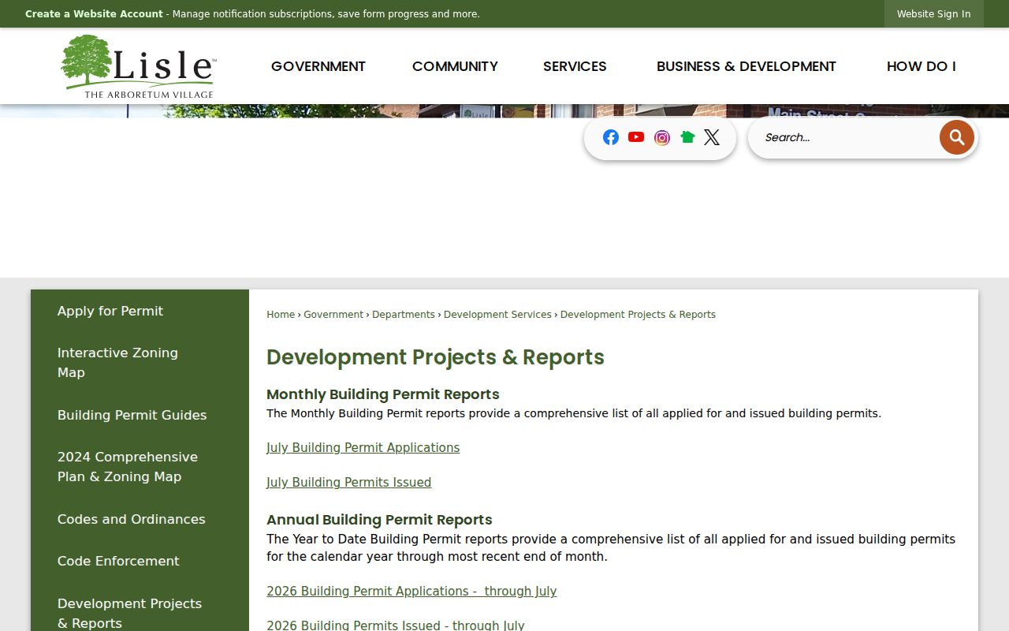Open the How Do I menu

(922, 66)
